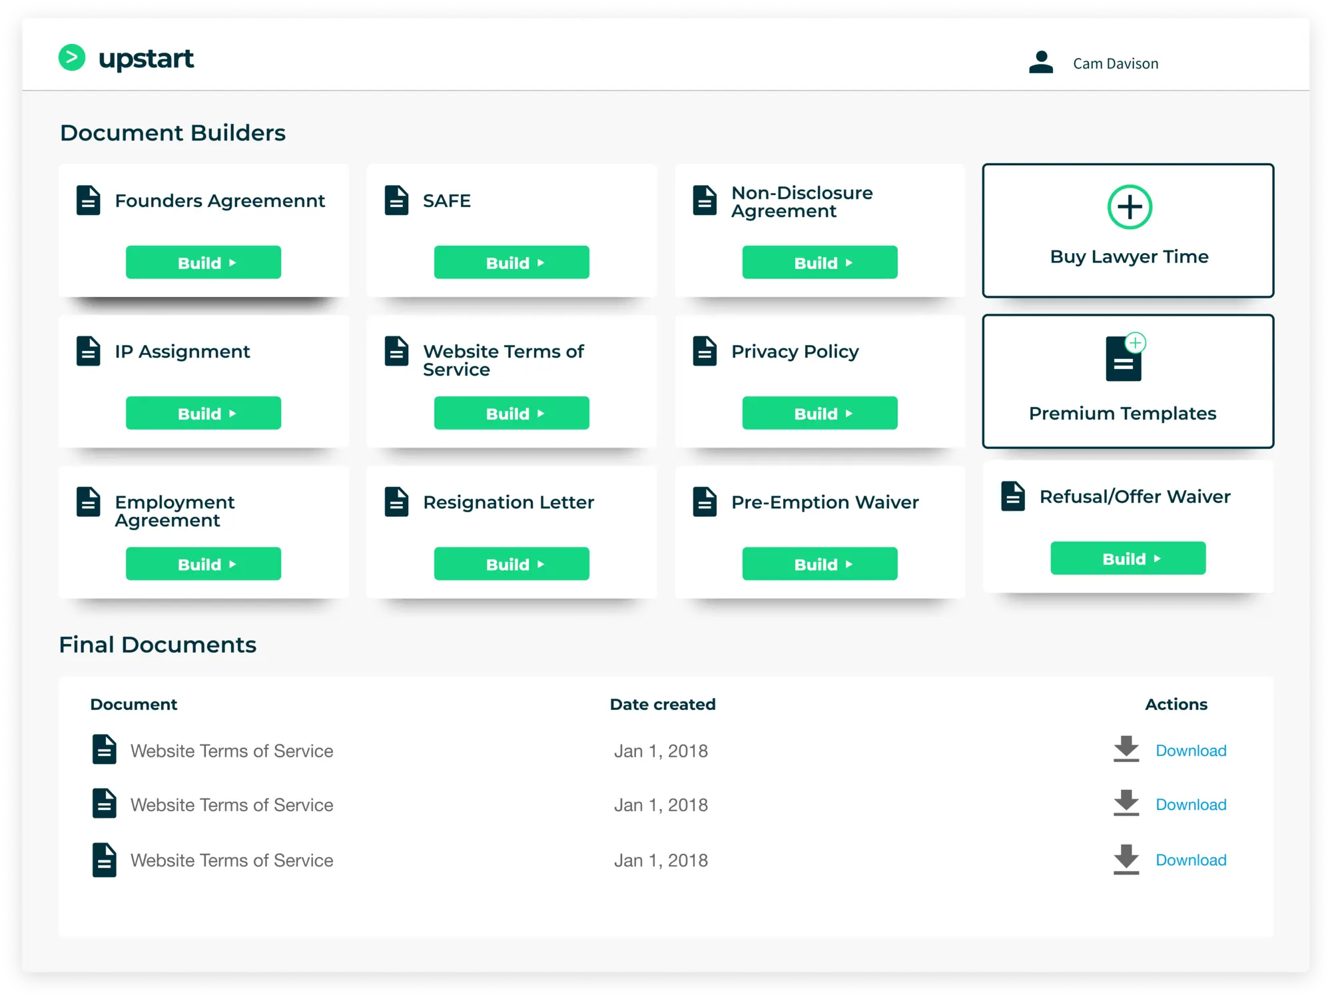Build an IP Assignment

[x=203, y=413]
